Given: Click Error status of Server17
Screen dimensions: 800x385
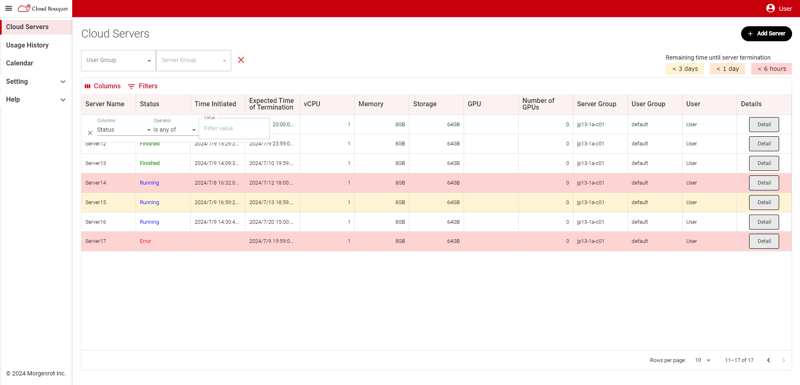Looking at the screenshot, I should [146, 241].
